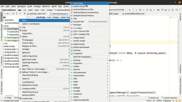
Task: Click the project settings gear icon
Action: coord(24,14)
